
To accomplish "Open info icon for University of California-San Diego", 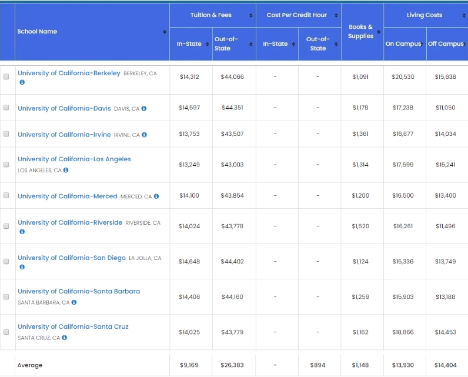I will click(x=22, y=267).
